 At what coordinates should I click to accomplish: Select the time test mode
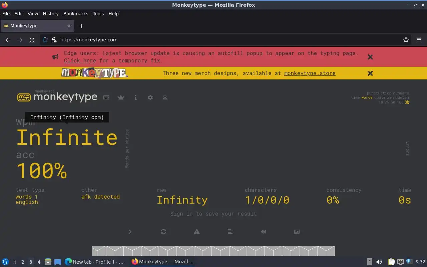click(355, 98)
